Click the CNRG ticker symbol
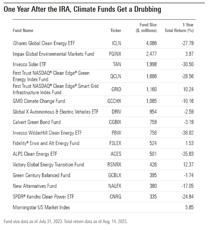 pos(116,197)
